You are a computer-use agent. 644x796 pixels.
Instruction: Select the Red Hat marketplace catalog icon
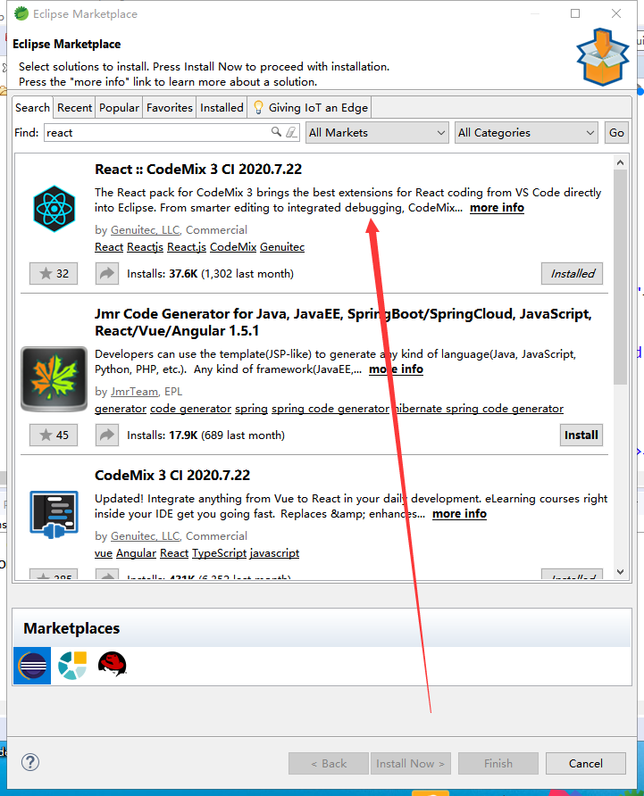(112, 665)
